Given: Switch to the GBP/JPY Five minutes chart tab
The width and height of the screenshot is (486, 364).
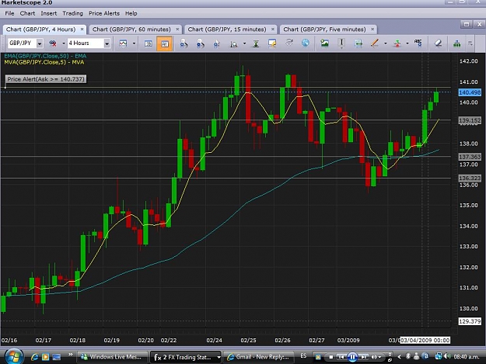Looking at the screenshot, I should pos(324,29).
